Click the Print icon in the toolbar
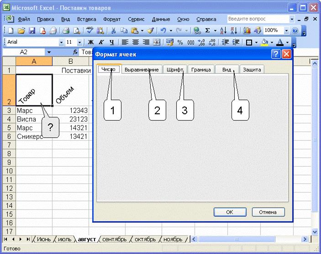 tap(66, 31)
